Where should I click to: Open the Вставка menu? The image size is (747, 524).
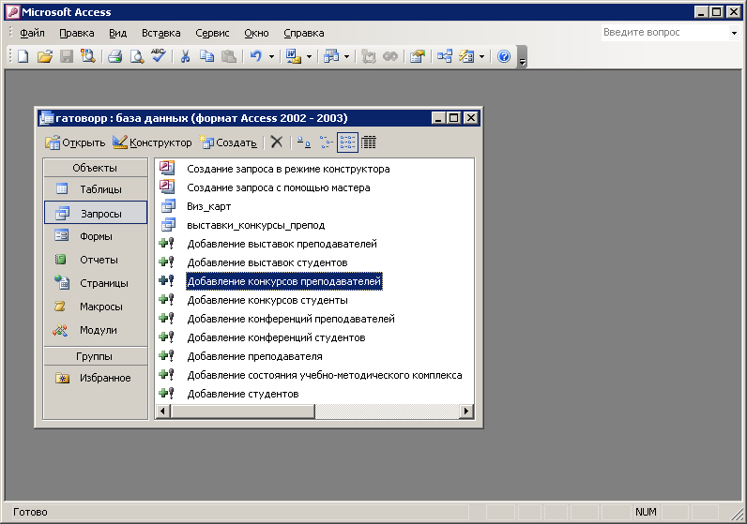[x=161, y=33]
